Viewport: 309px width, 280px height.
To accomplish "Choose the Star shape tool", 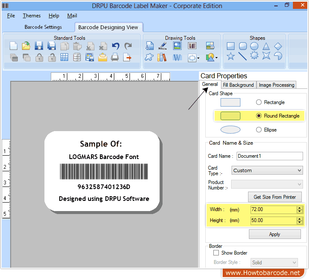I will (x=231, y=56).
